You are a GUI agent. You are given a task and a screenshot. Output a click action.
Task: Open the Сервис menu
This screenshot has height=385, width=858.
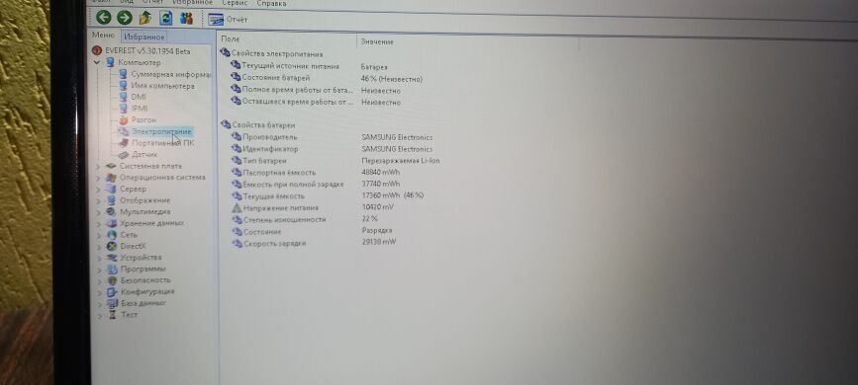[x=234, y=3]
